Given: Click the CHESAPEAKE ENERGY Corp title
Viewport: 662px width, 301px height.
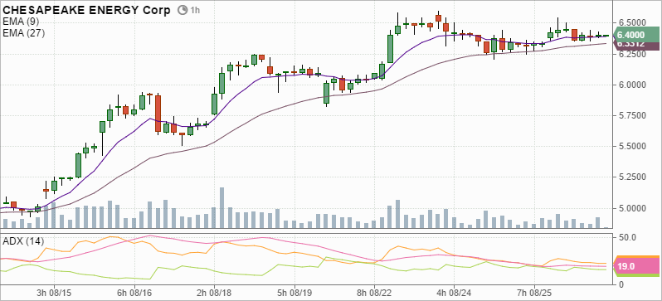Looking at the screenshot, I should tap(86, 10).
